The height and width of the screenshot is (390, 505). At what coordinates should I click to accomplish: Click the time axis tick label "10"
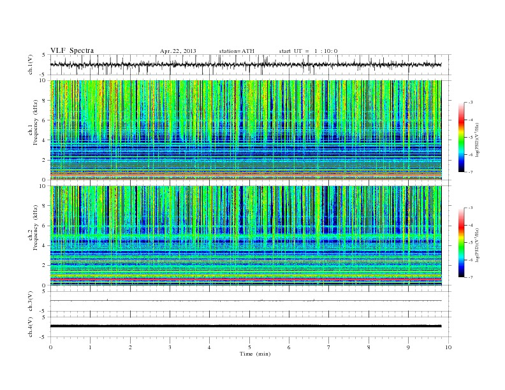pyautogui.click(x=448, y=347)
